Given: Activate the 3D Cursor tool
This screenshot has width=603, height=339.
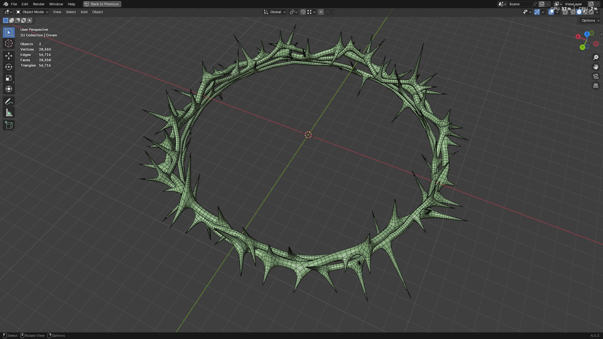Looking at the screenshot, I should pos(9,43).
